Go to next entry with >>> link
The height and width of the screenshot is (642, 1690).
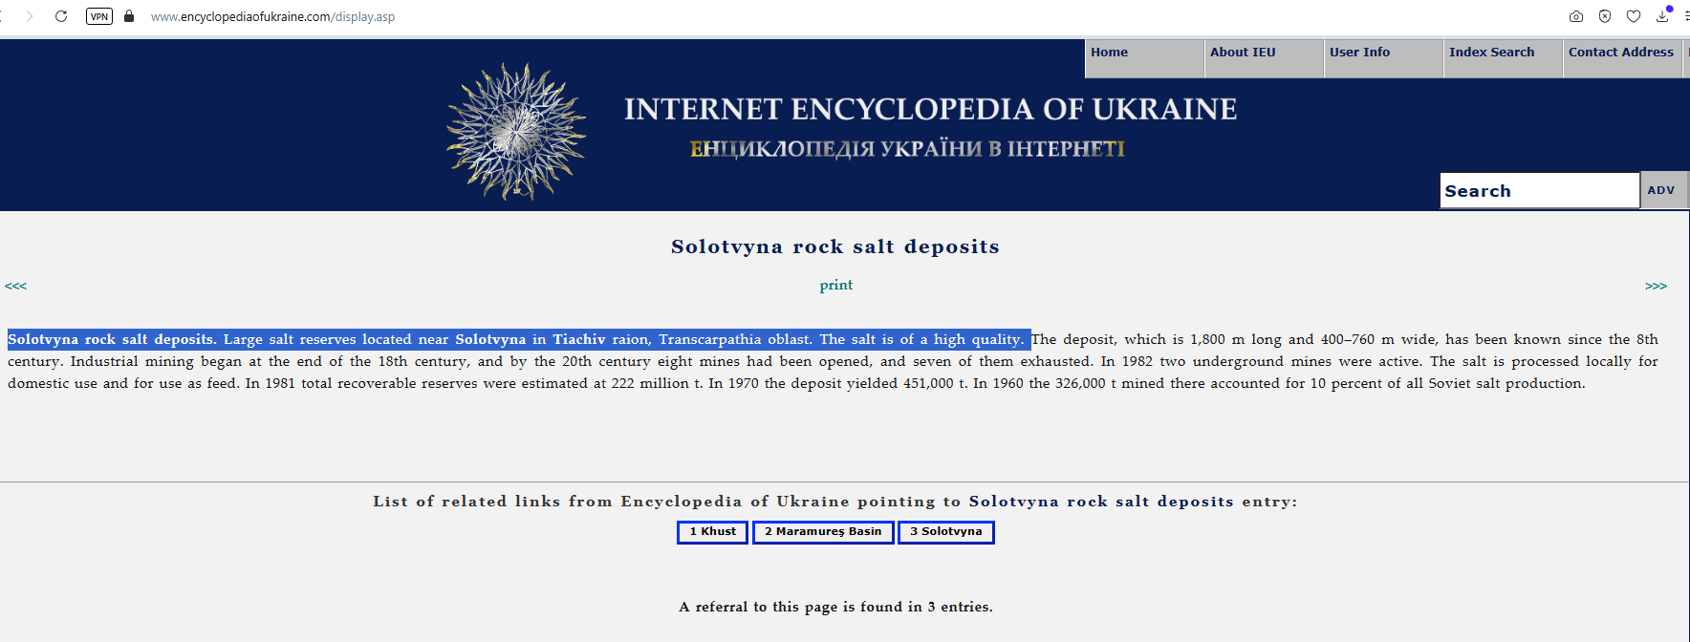pos(1656,286)
